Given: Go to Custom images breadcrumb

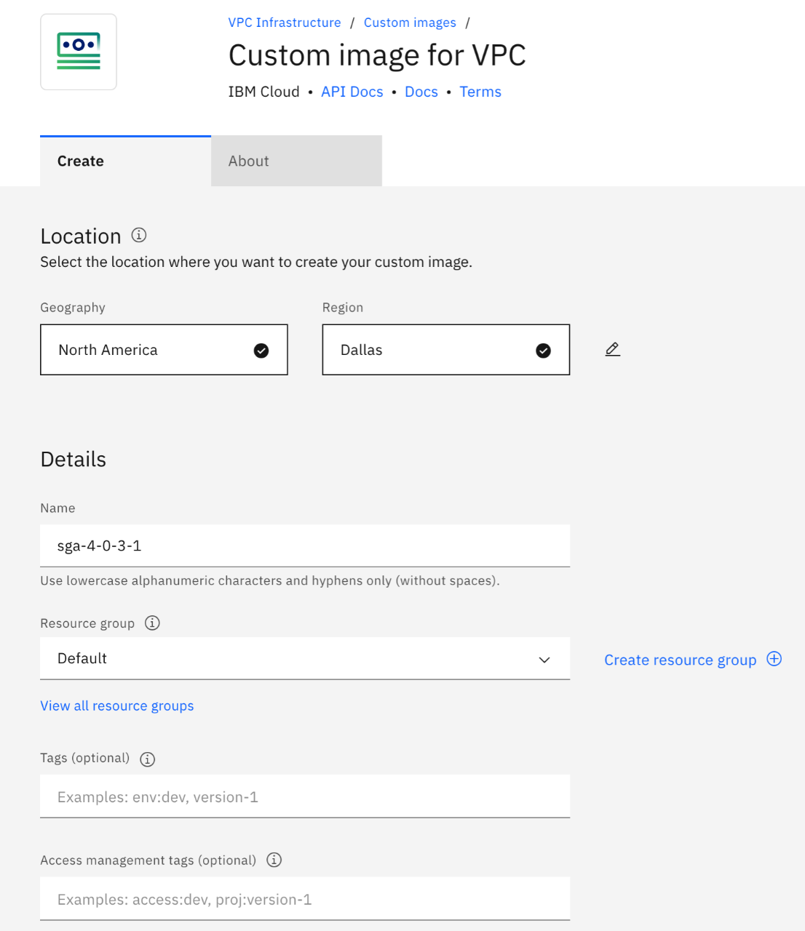Looking at the screenshot, I should coord(410,23).
